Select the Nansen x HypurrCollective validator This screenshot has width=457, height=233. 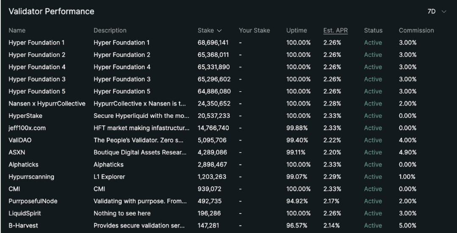pos(47,103)
